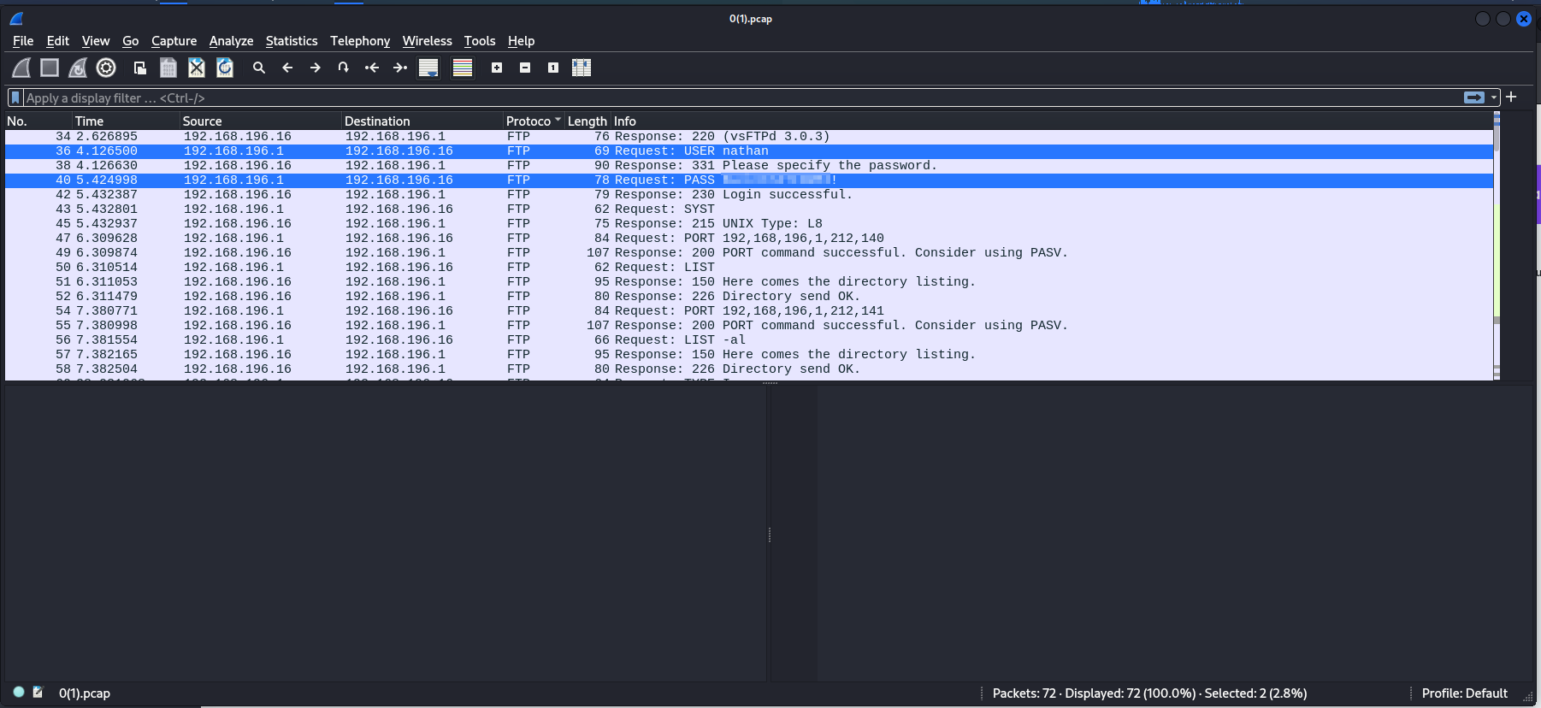Expand the display filter history dropdown

[1494, 98]
